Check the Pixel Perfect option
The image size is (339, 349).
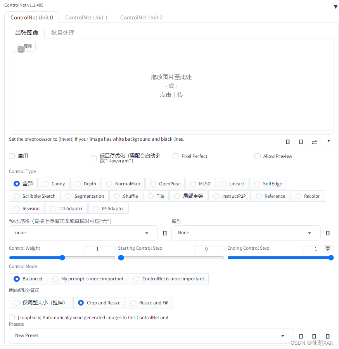[175, 156]
